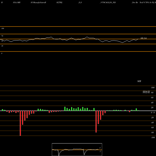The image size is (156, 156).
Task: Click the MR axis label -60
Action: (152, 128)
